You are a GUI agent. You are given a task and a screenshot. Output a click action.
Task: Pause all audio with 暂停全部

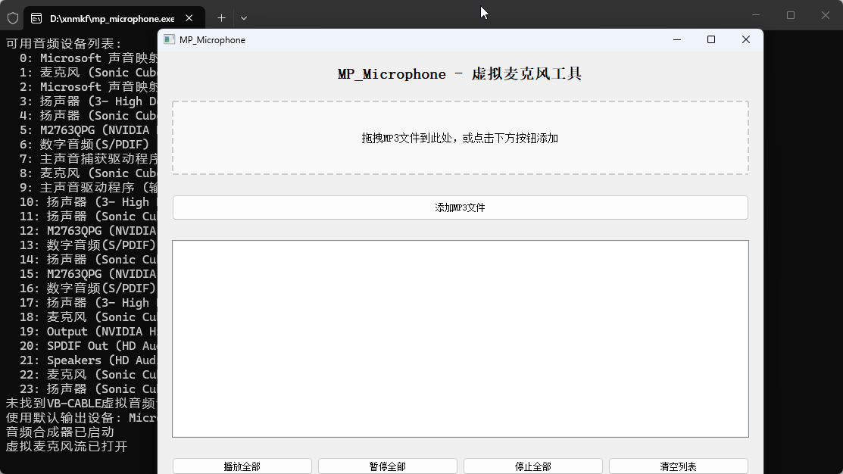coord(387,466)
